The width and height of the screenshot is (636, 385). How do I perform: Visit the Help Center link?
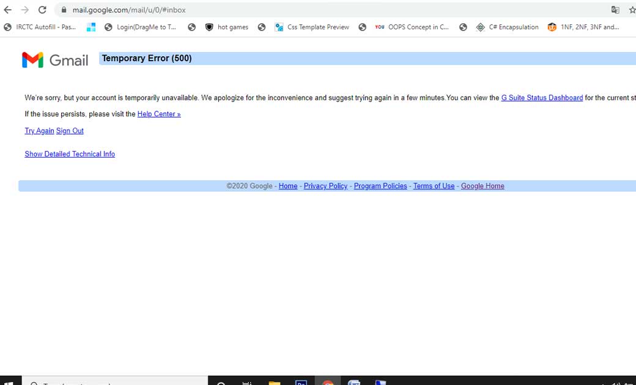pos(159,114)
